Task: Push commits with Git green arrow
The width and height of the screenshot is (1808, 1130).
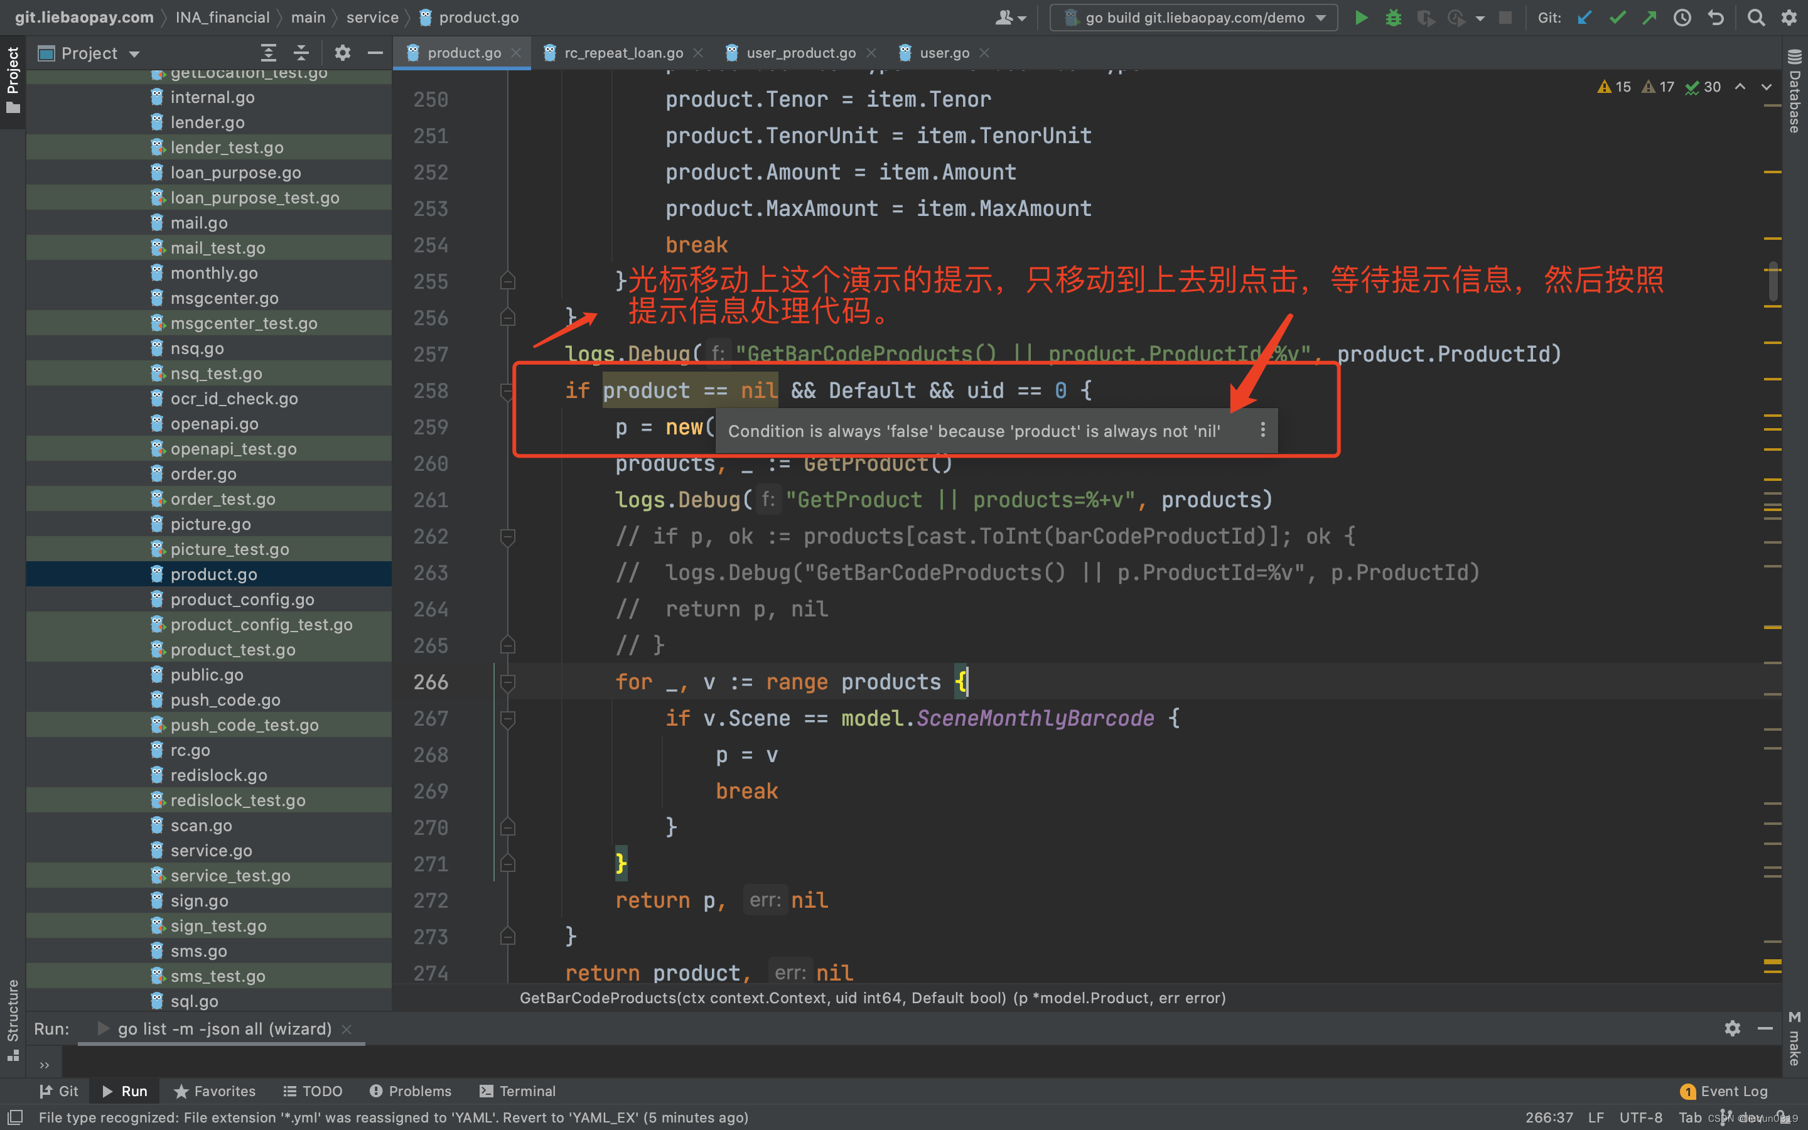Action: pyautogui.click(x=1650, y=17)
